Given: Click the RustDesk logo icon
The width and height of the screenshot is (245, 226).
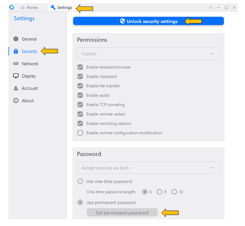Looking at the screenshot, I should coord(12,7).
